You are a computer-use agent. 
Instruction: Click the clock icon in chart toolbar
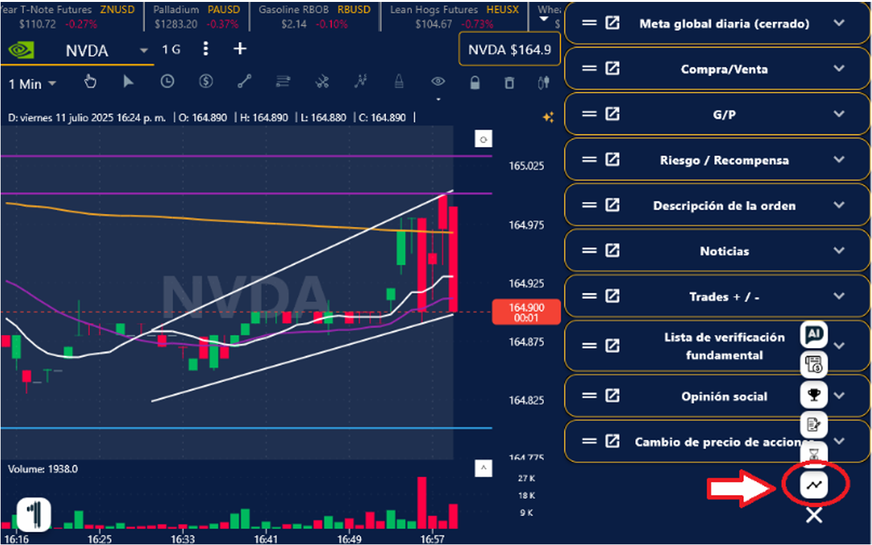click(x=167, y=81)
